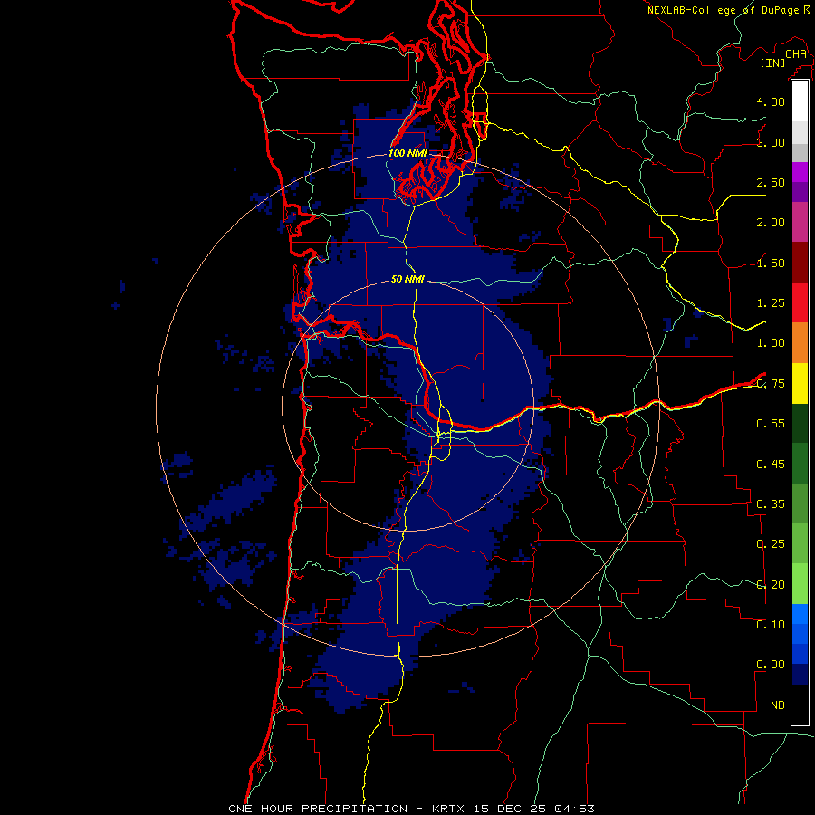This screenshot has height=815, width=815.
Task: Click the 0.35 legend value
Action: tap(771, 504)
